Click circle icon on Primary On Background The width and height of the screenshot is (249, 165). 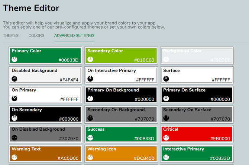point(90,98)
